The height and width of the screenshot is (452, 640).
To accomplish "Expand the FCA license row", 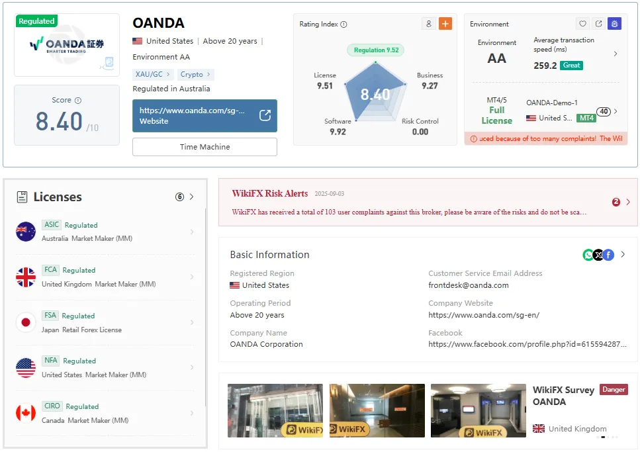I will tap(192, 277).
